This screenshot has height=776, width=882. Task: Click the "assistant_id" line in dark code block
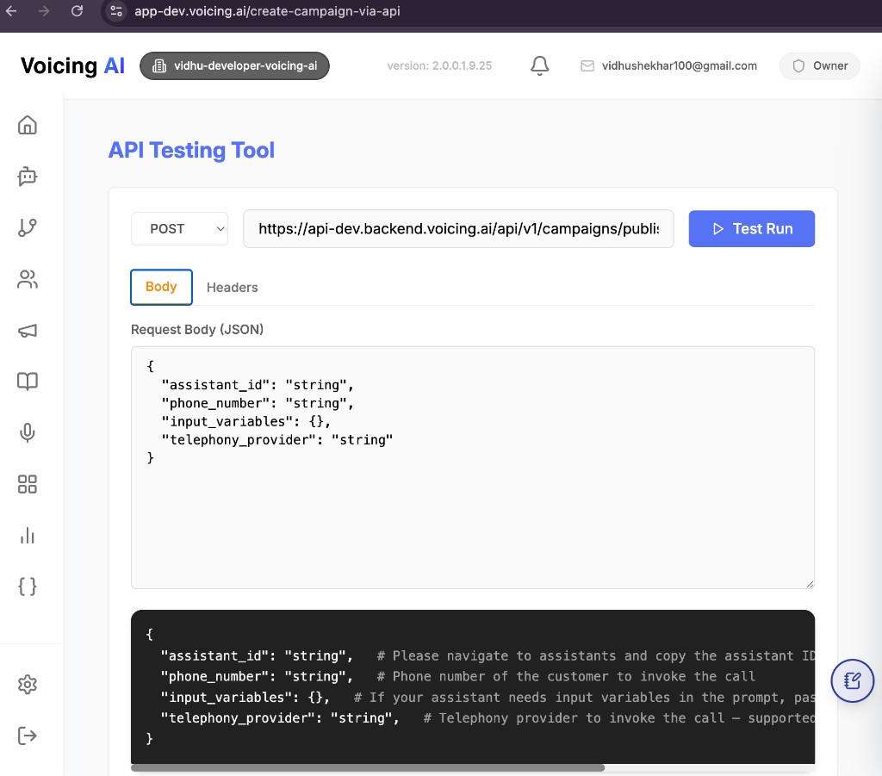pyautogui.click(x=488, y=655)
